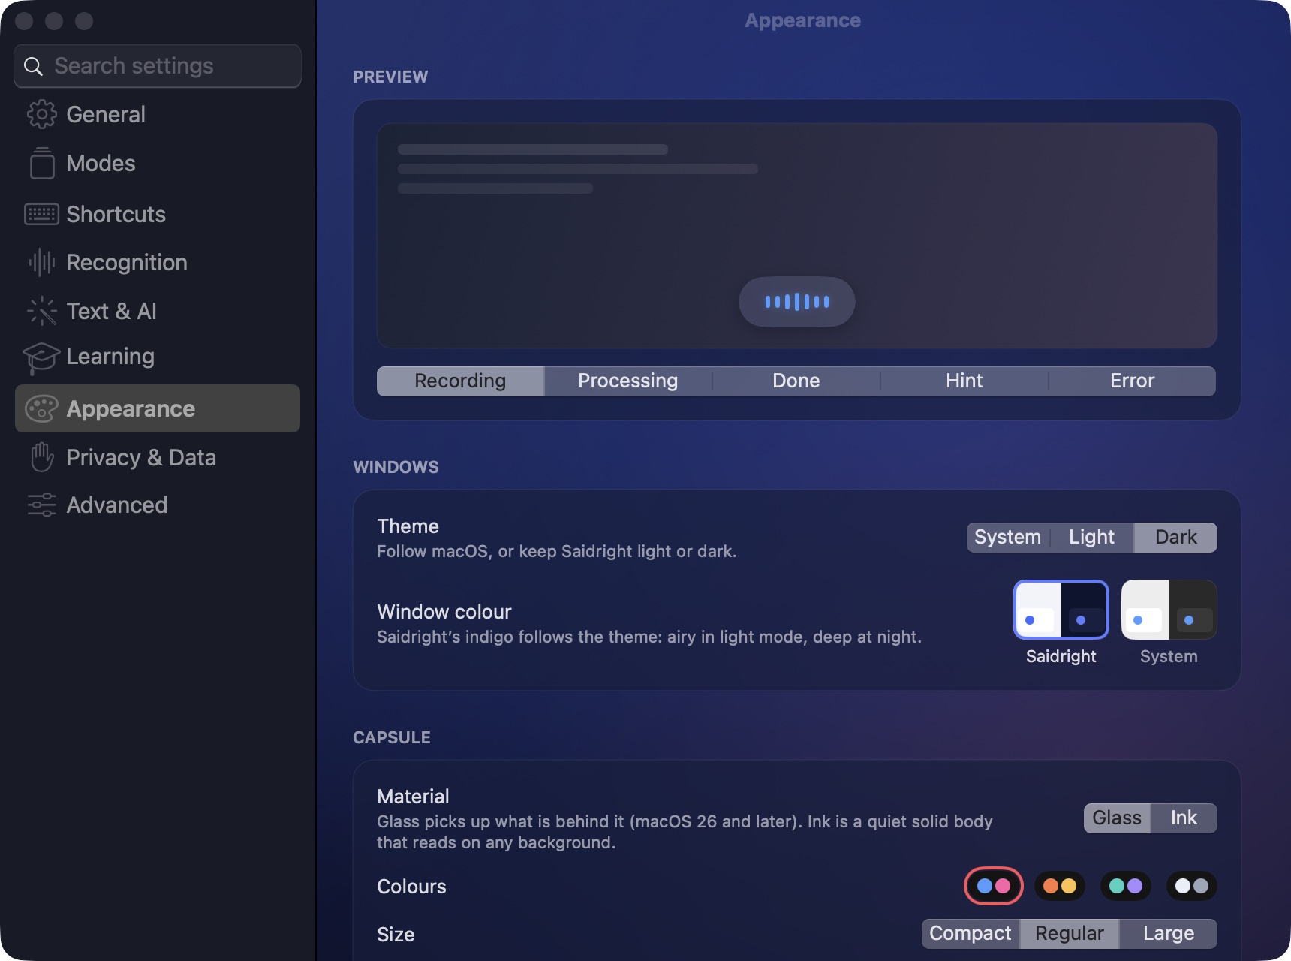Click the Appearance palette icon
Viewport: 1291px width, 961px height.
coord(41,408)
